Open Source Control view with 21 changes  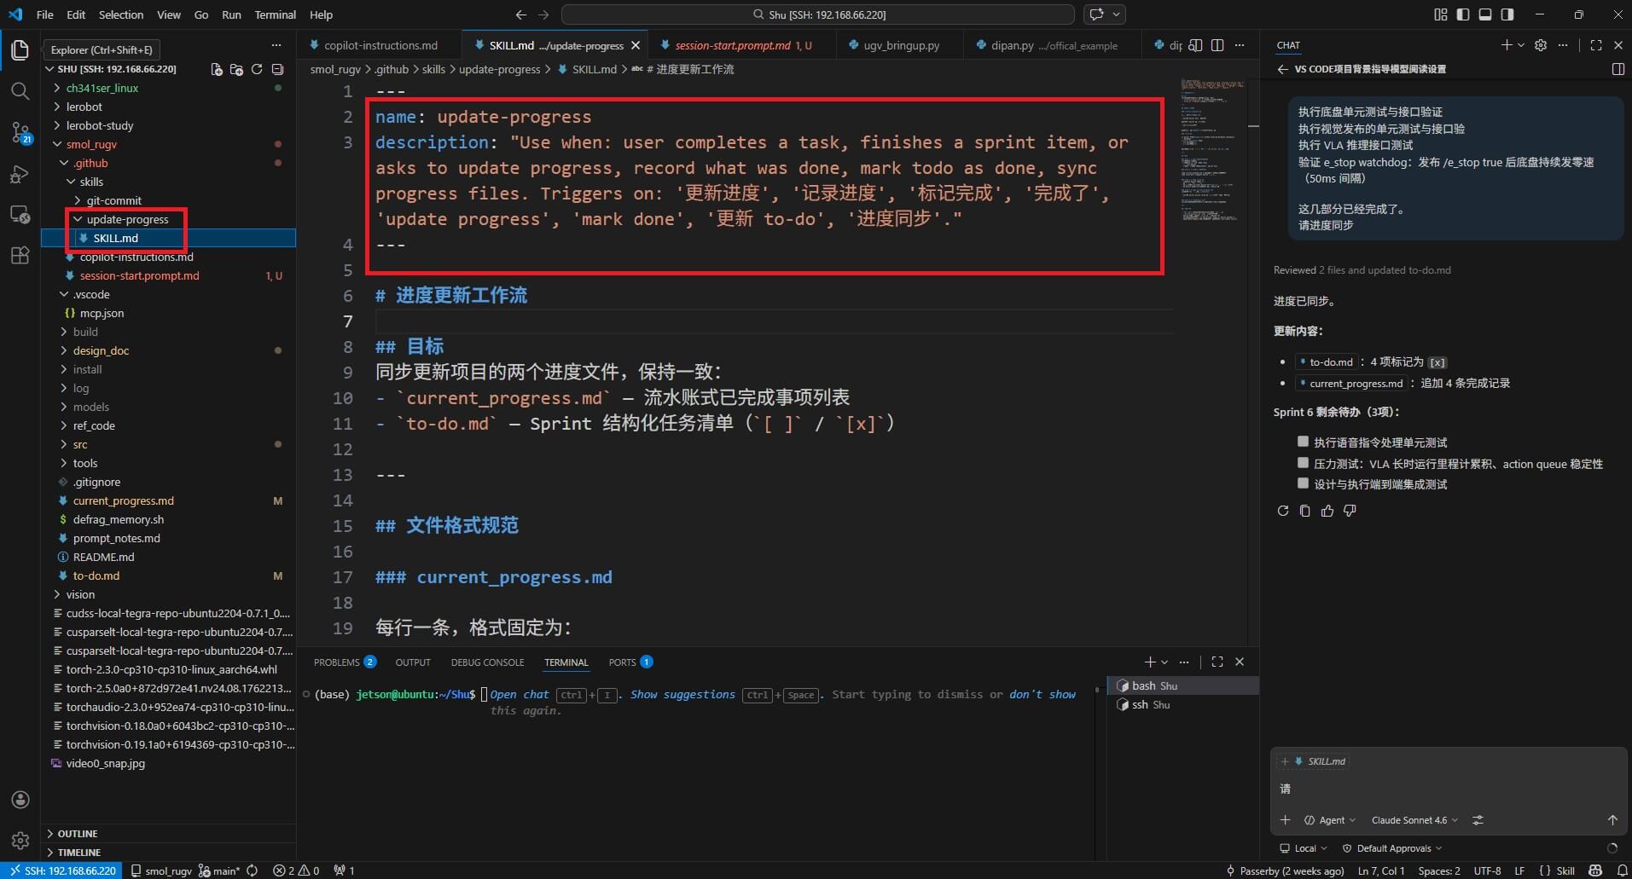(20, 132)
